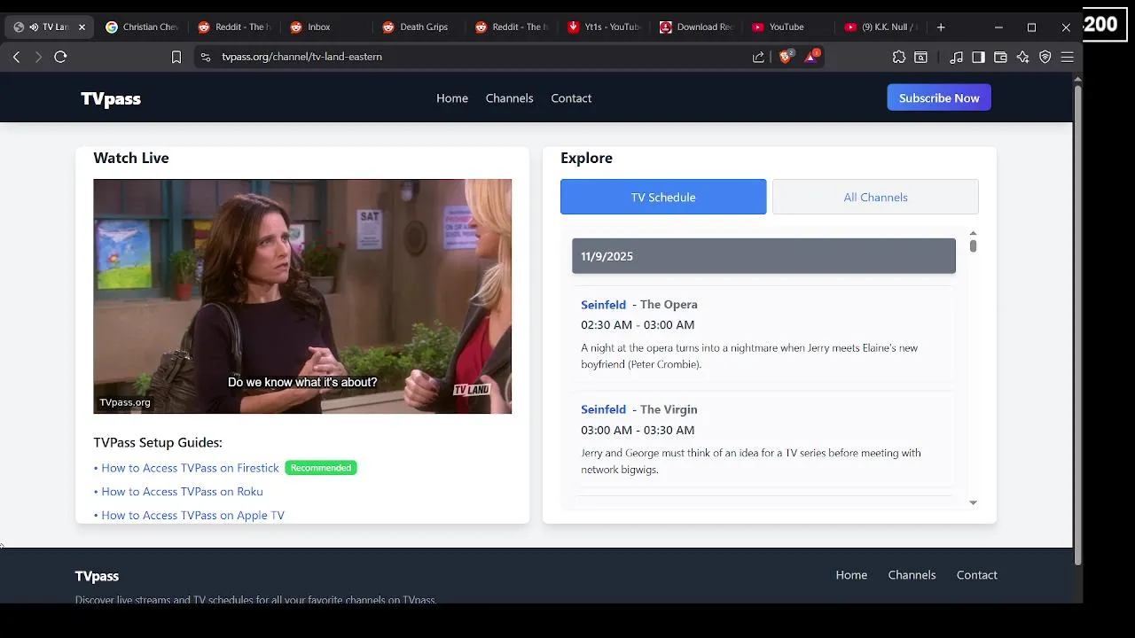
Task: Share the page via the address bar share icon
Action: (758, 57)
